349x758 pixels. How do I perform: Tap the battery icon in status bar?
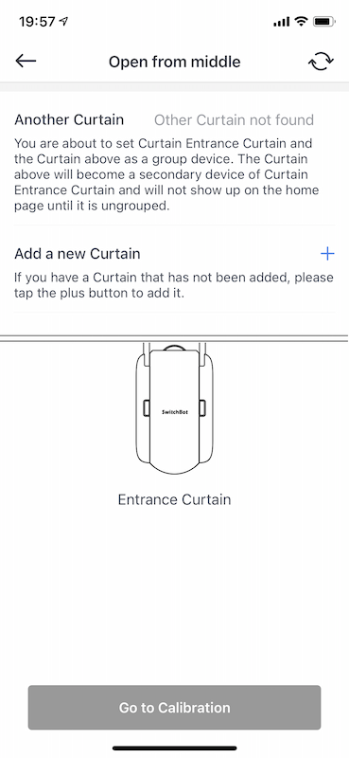point(323,21)
